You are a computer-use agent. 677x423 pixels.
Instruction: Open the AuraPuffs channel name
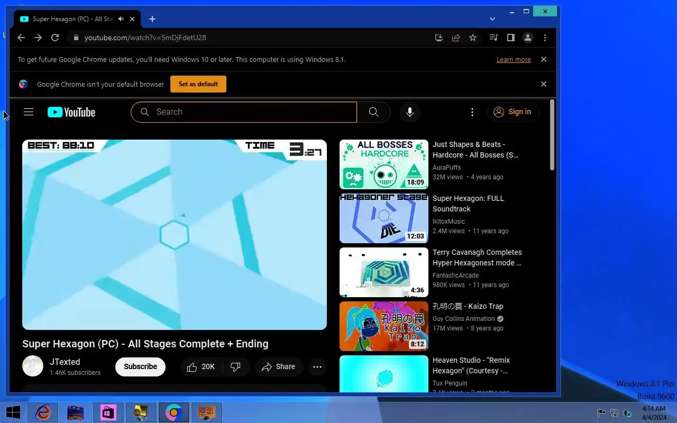pos(447,168)
